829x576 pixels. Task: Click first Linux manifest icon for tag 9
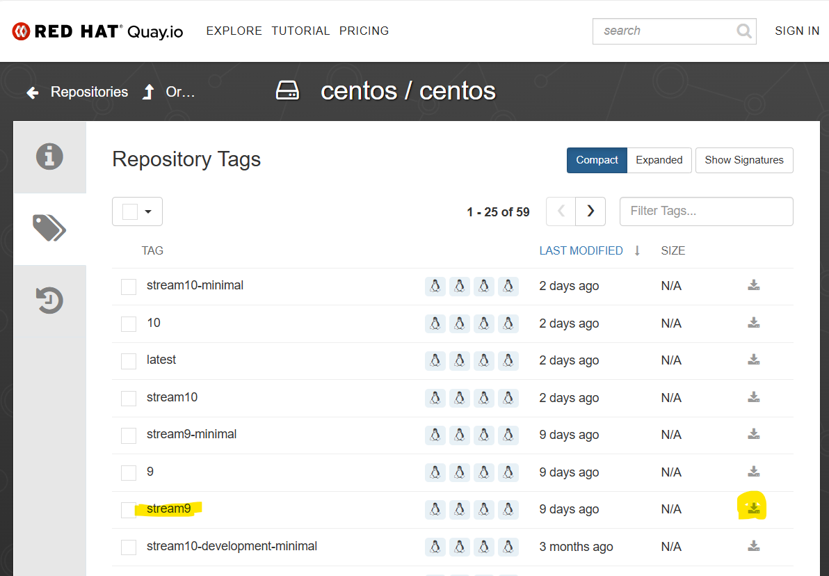(x=435, y=472)
